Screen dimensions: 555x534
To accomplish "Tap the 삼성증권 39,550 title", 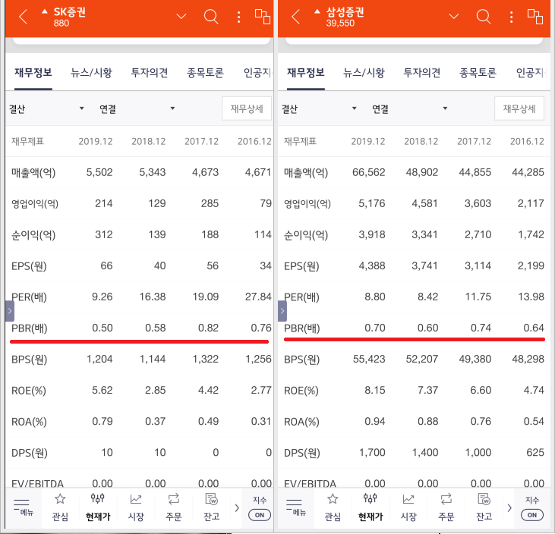I will (x=345, y=17).
